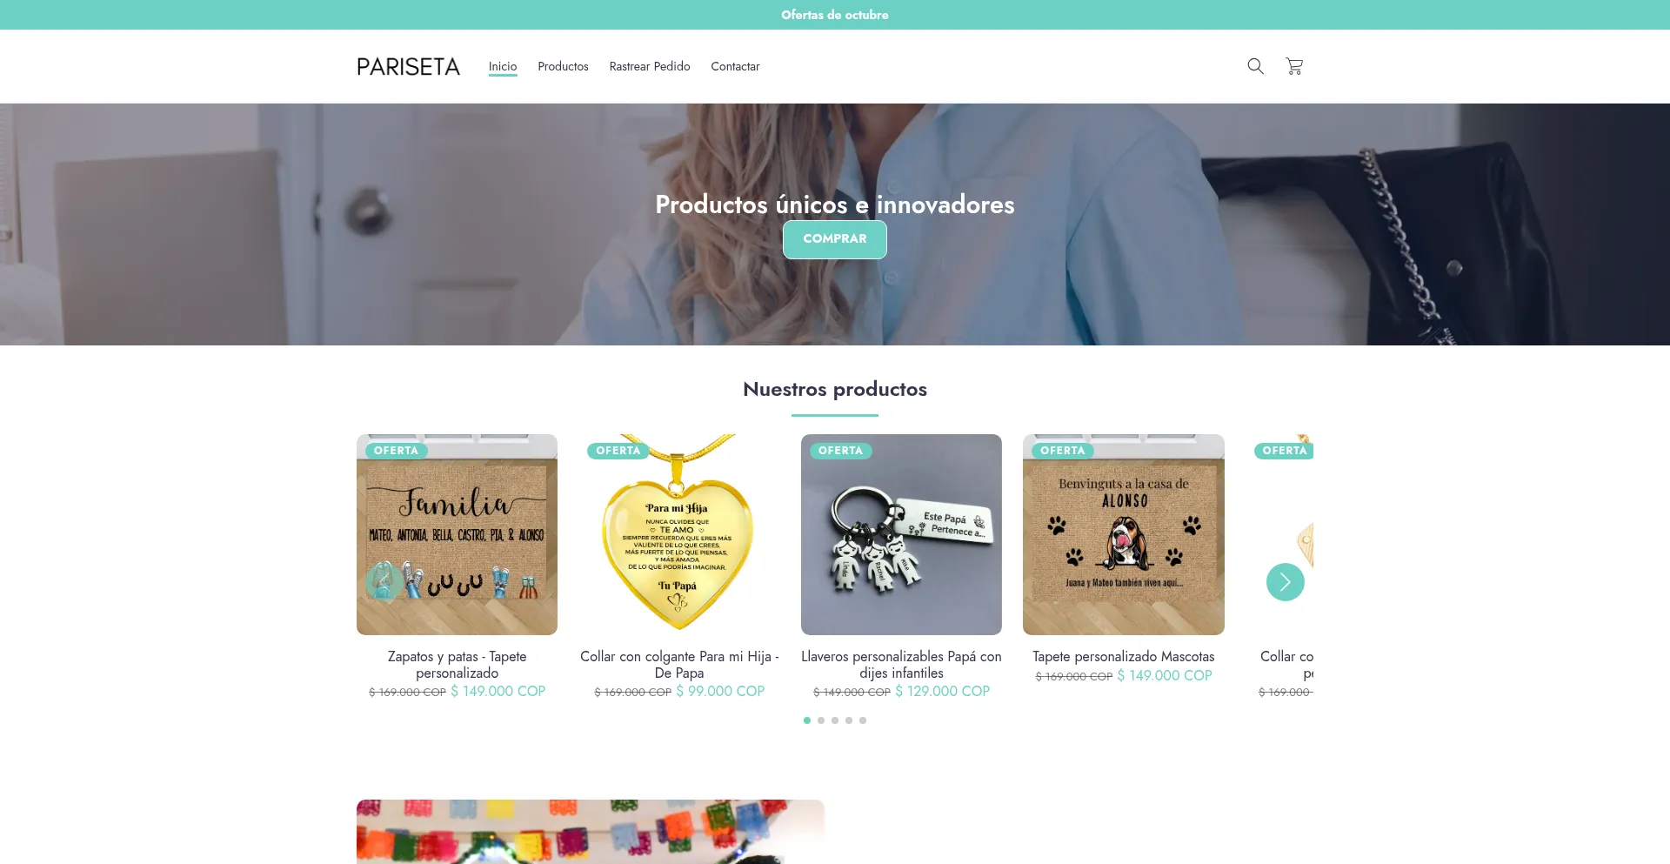This screenshot has width=1670, height=864.
Task: Go to Inicio in the navigation
Action: click(x=503, y=66)
